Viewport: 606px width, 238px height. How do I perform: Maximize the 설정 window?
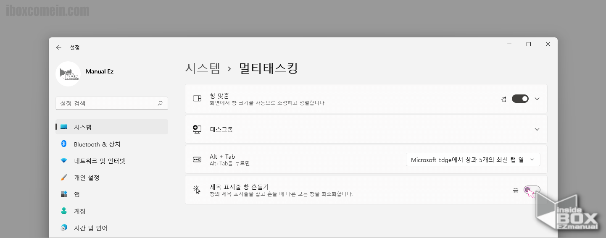pyautogui.click(x=529, y=44)
